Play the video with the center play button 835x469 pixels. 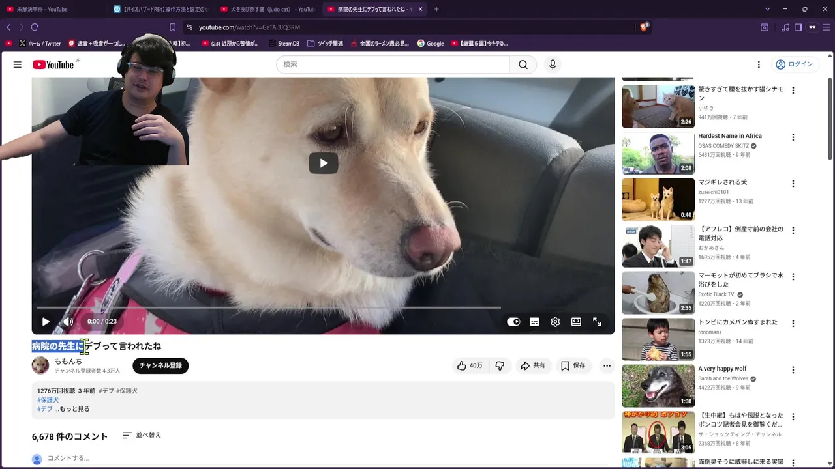point(324,163)
